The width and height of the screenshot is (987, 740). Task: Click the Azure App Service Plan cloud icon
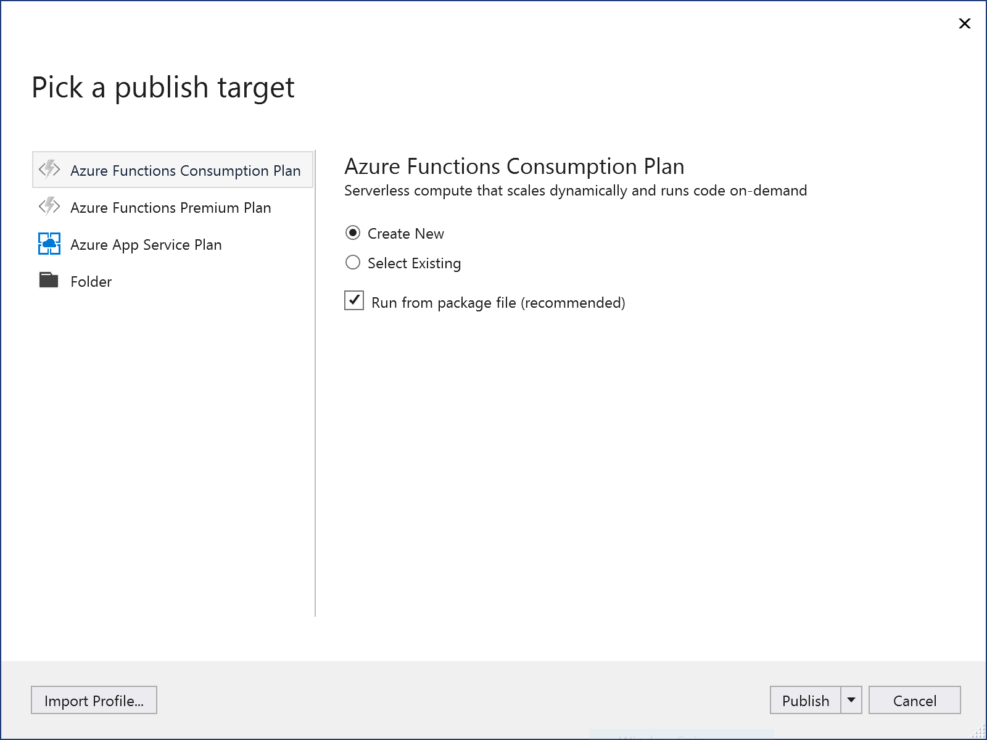pos(49,244)
